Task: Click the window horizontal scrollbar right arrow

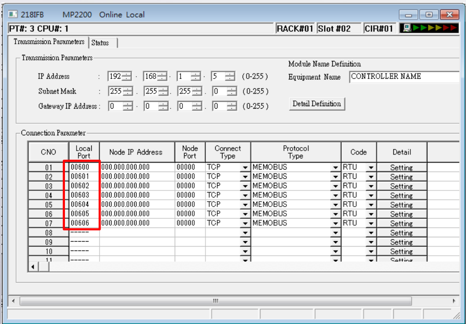Action: (454, 301)
